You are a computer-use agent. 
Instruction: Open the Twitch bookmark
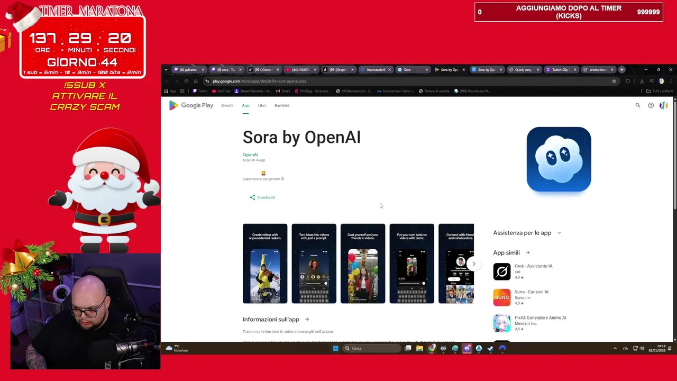pyautogui.click(x=200, y=91)
